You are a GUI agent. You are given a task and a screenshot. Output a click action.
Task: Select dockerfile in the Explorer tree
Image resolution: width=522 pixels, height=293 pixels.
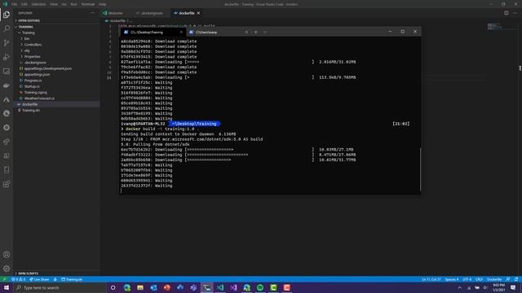pyautogui.click(x=56, y=104)
